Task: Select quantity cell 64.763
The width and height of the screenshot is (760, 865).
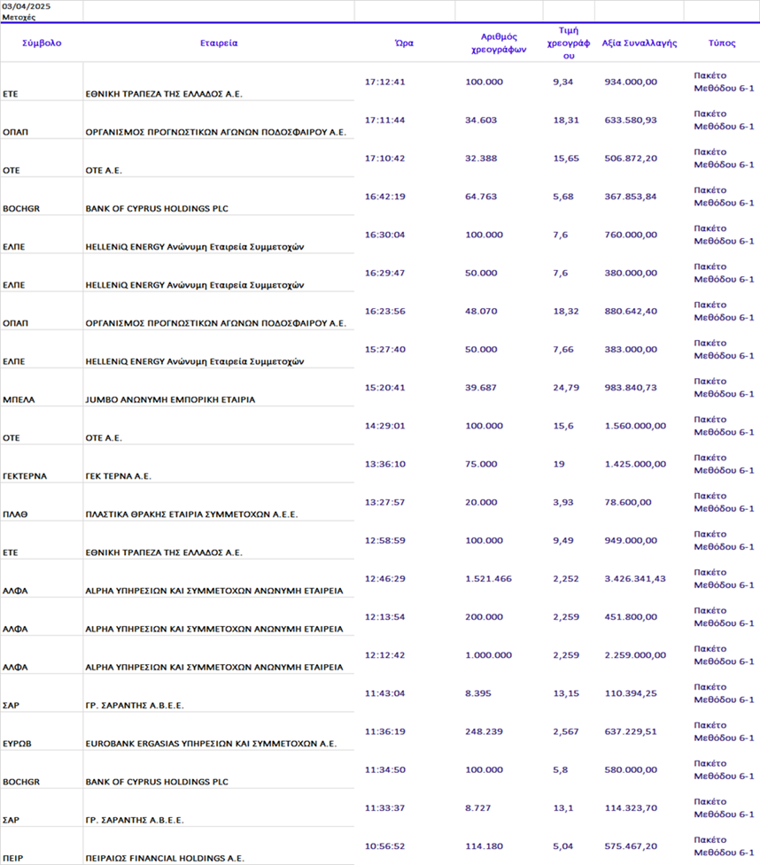Action: pyautogui.click(x=481, y=197)
